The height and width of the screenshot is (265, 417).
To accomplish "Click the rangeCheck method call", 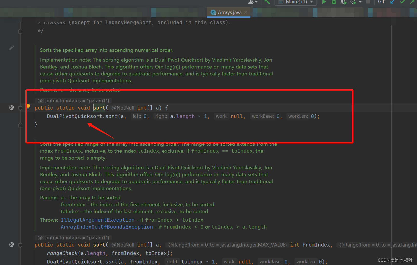I will 62,253.
